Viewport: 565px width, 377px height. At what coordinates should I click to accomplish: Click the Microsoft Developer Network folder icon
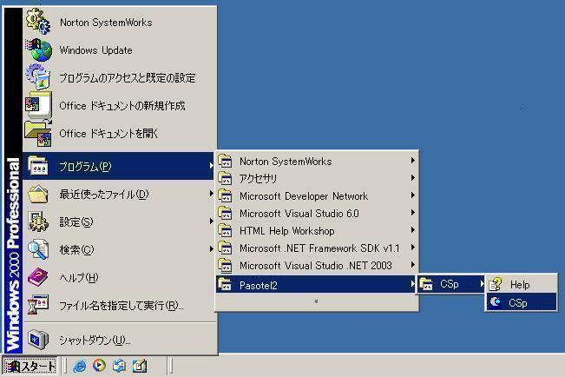(225, 196)
